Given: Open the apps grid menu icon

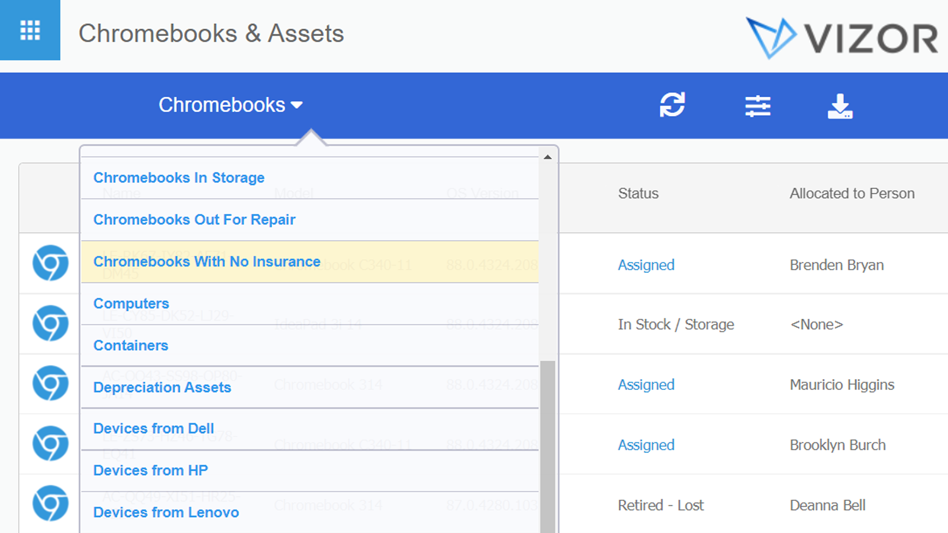Looking at the screenshot, I should 30,30.
